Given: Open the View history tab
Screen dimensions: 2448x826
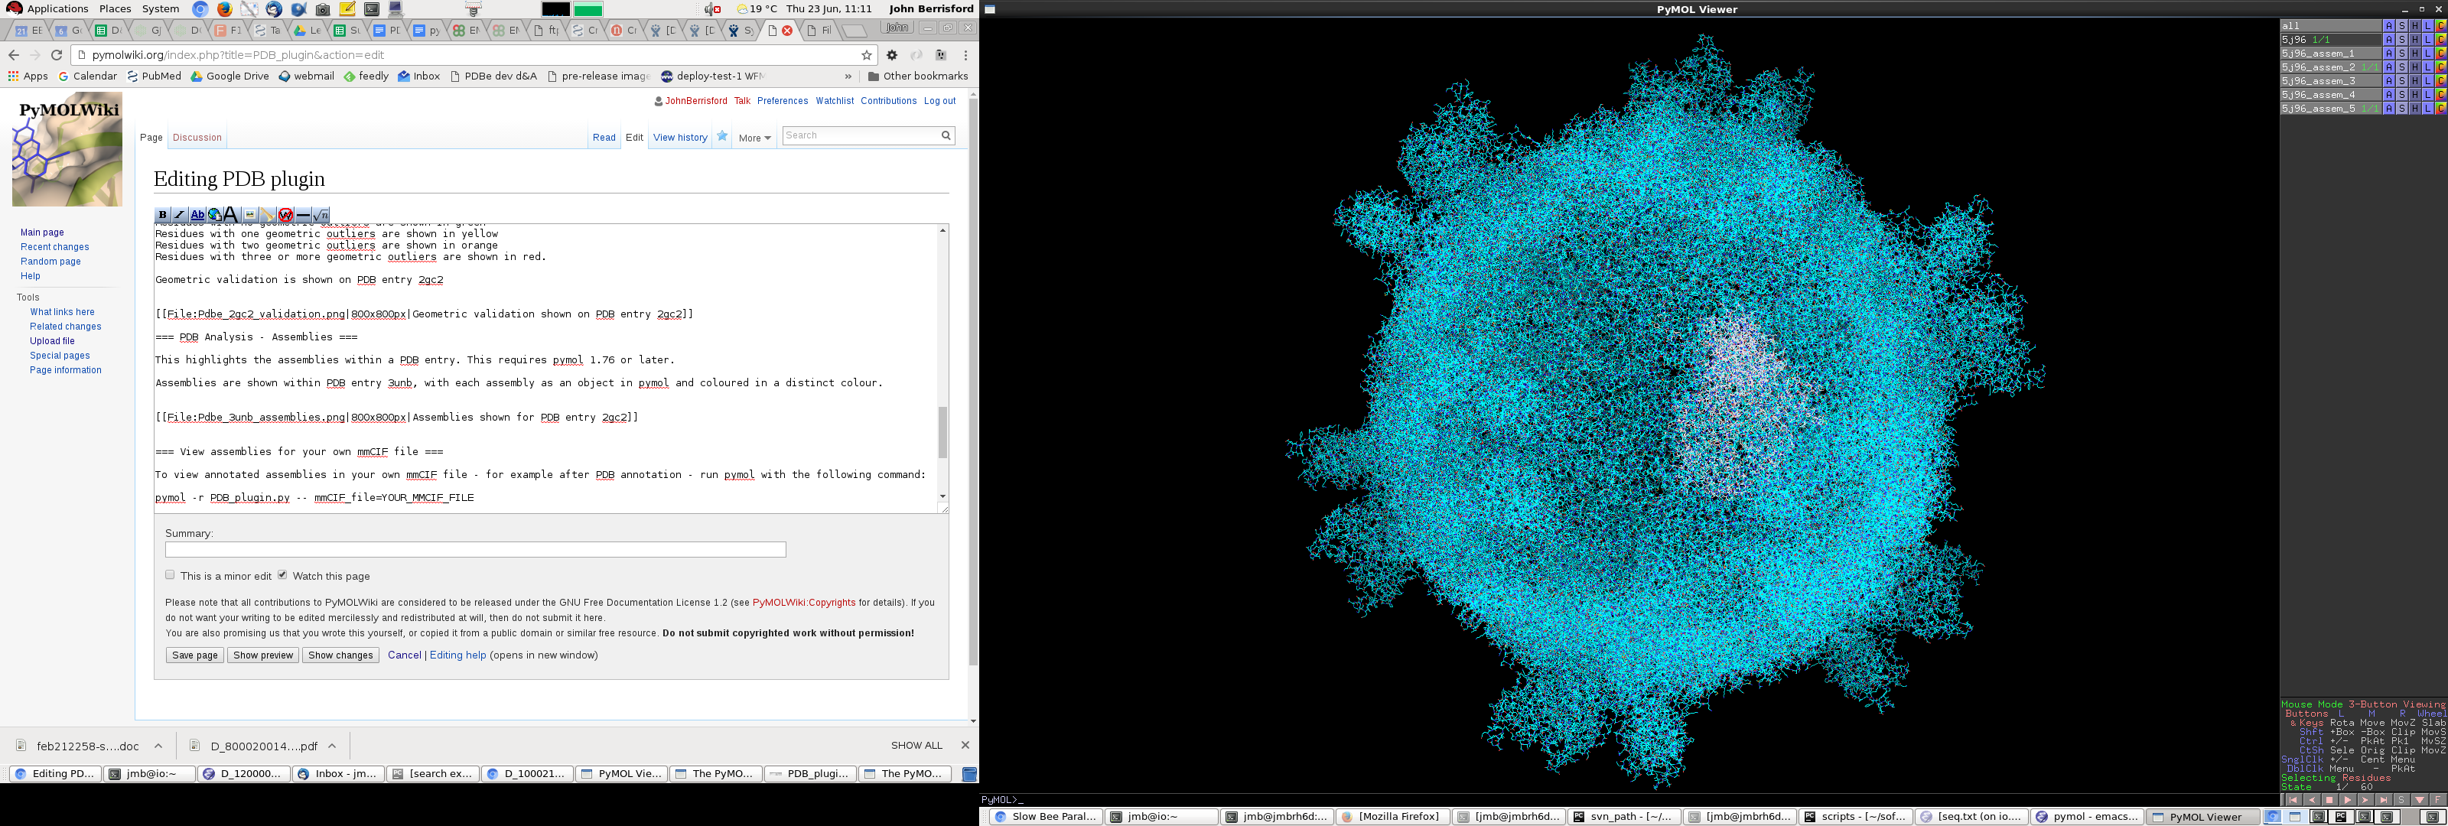Looking at the screenshot, I should tap(679, 138).
